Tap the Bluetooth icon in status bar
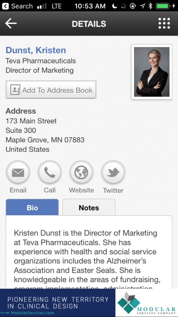The width and height of the screenshot is (178, 317). (150, 6)
